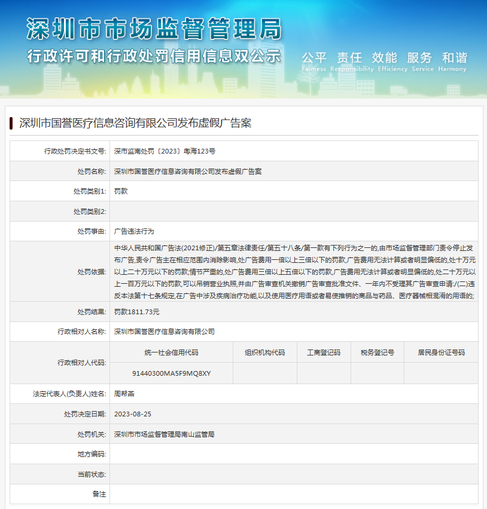Click the "处罚决定日期" label
487x509 pixels.
(85, 414)
